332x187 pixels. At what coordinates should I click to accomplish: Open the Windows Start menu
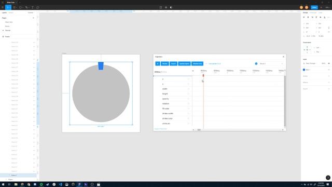point(3,184)
